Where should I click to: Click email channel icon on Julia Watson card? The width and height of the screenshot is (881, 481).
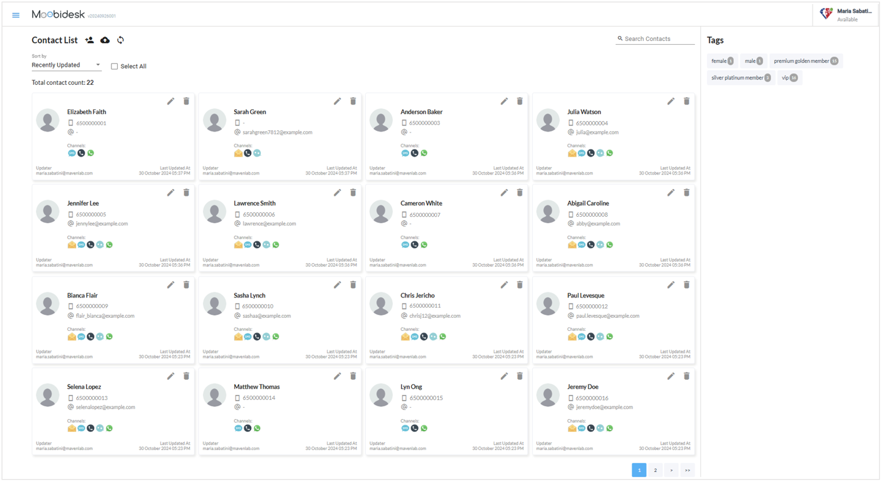(572, 153)
